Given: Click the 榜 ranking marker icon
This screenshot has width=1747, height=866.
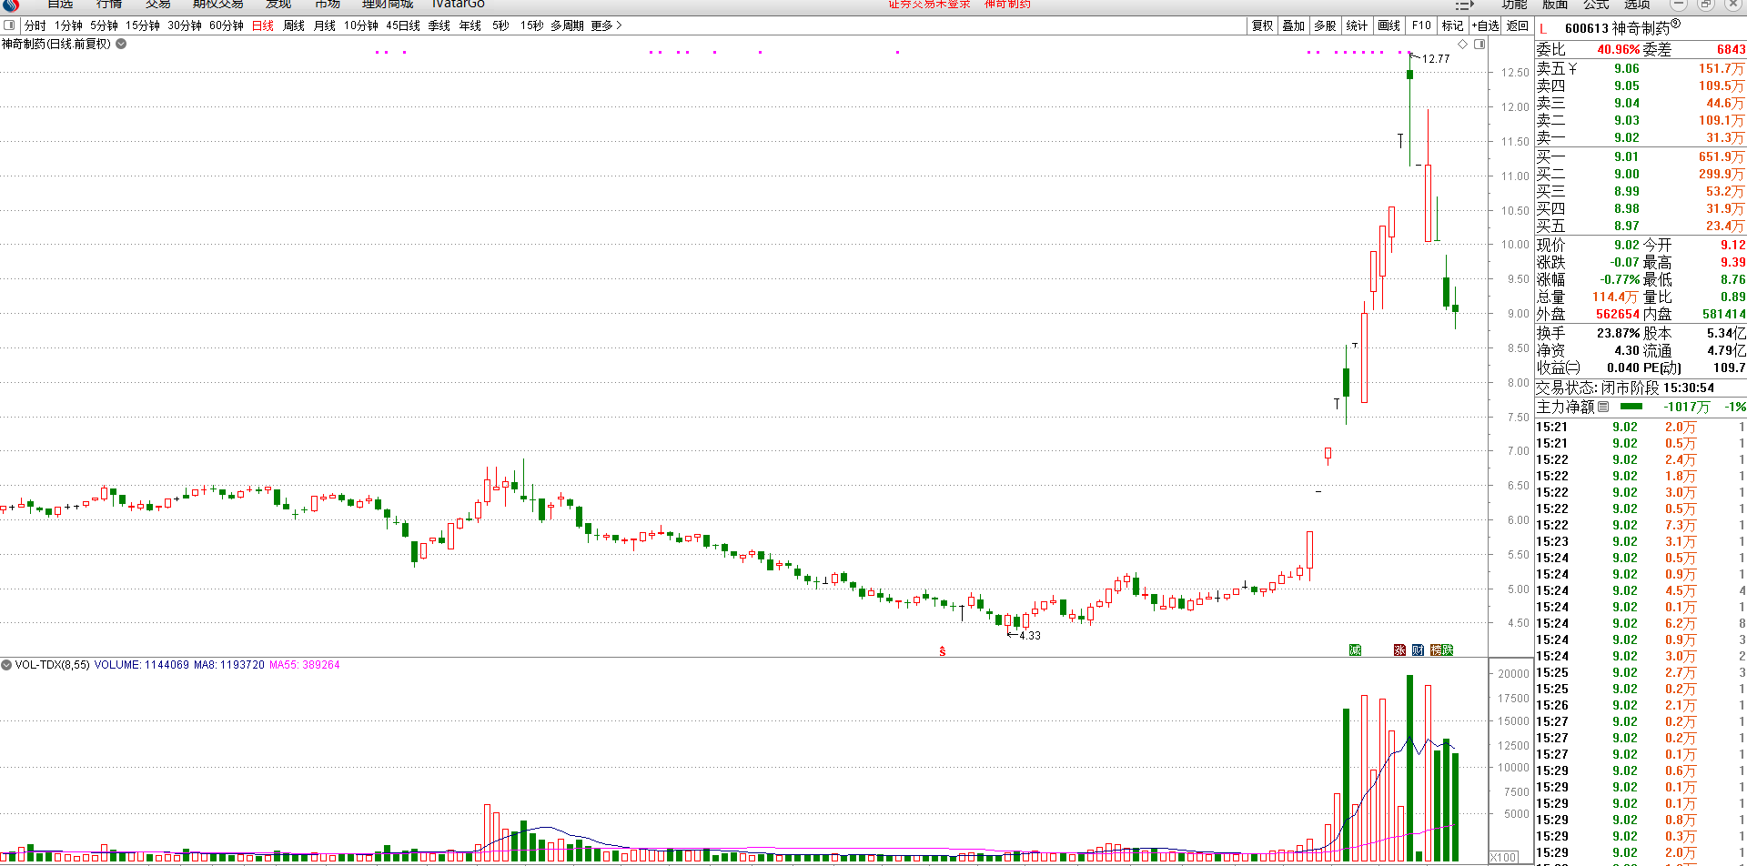Looking at the screenshot, I should (1436, 649).
